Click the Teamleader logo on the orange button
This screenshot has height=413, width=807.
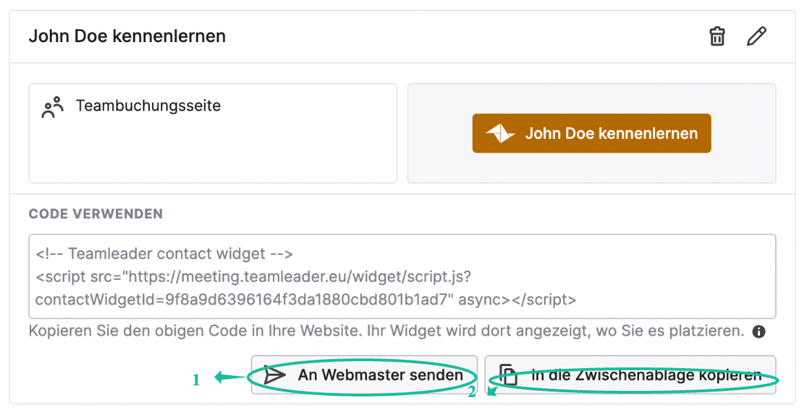pyautogui.click(x=500, y=134)
